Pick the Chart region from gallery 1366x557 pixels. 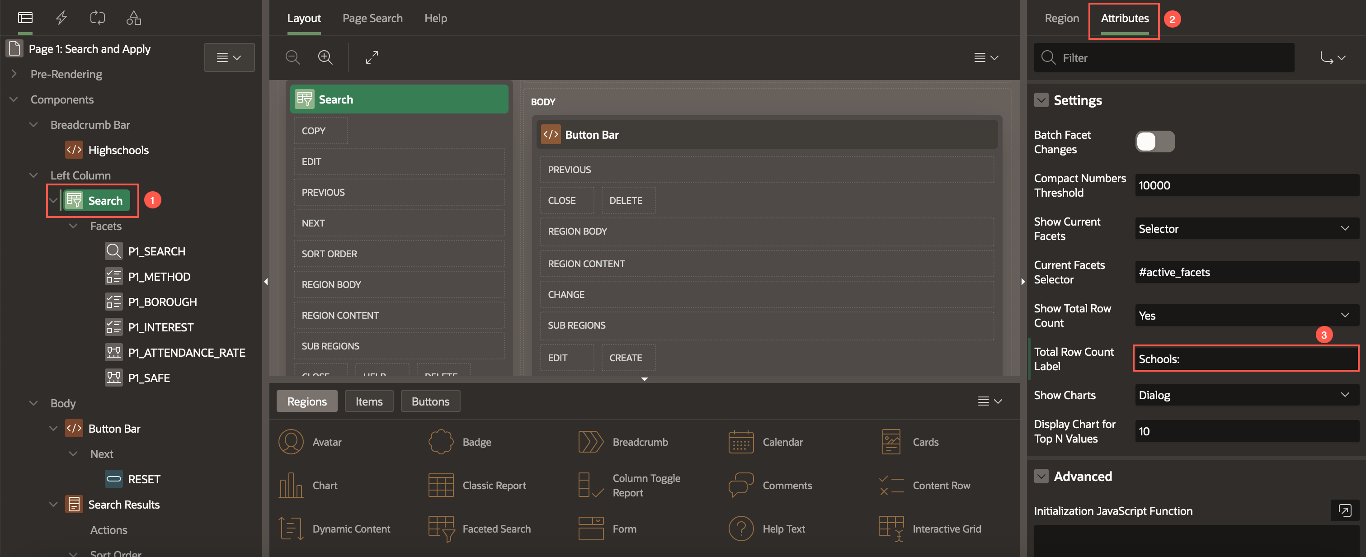tap(309, 486)
